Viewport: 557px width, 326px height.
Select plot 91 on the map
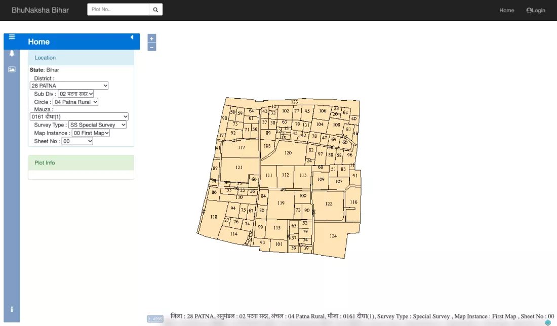pyautogui.click(x=355, y=176)
